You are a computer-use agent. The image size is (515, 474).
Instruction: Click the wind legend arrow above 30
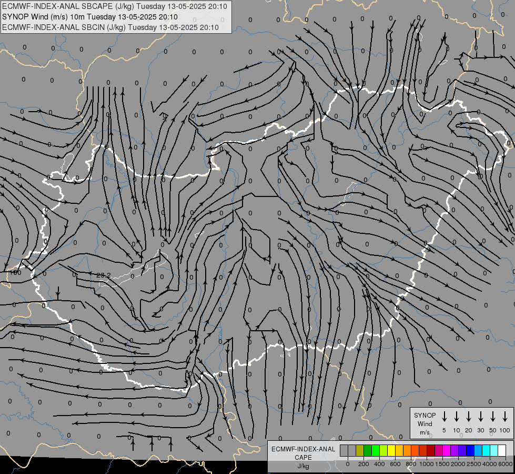click(x=480, y=417)
